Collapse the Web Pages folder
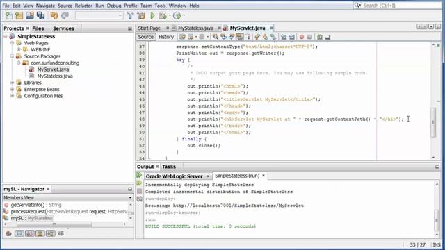 tap(13, 43)
